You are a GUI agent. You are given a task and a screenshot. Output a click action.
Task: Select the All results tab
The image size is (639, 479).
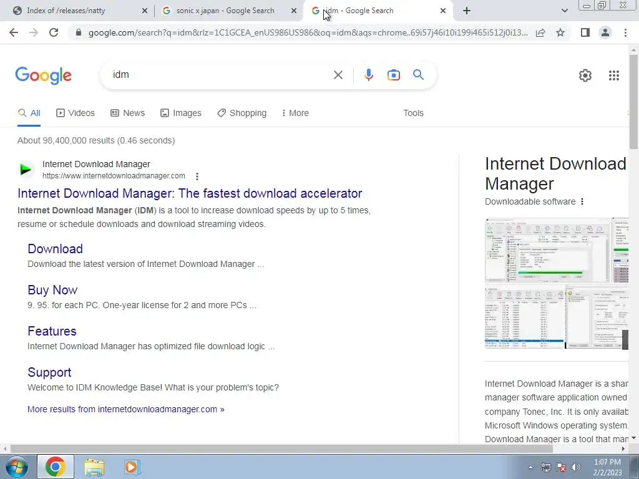29,114
